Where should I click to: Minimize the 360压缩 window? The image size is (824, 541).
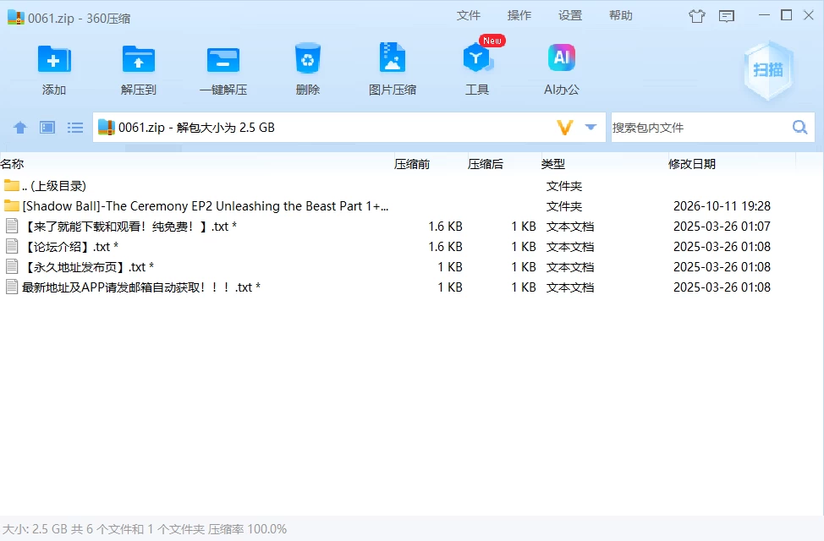point(764,15)
